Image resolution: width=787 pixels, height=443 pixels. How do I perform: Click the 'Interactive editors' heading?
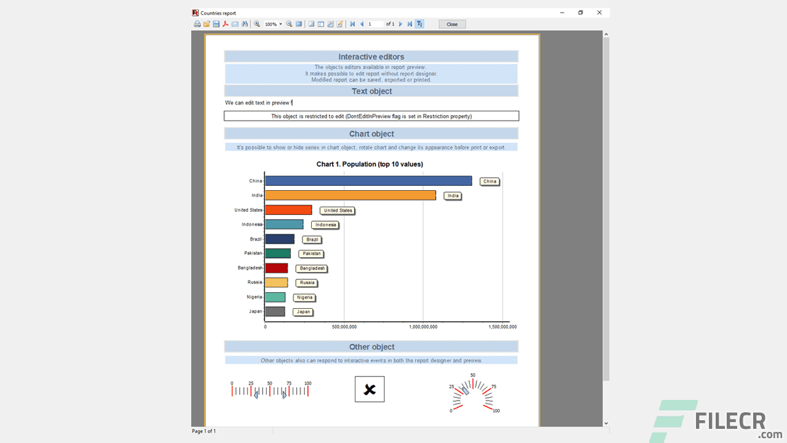click(371, 57)
